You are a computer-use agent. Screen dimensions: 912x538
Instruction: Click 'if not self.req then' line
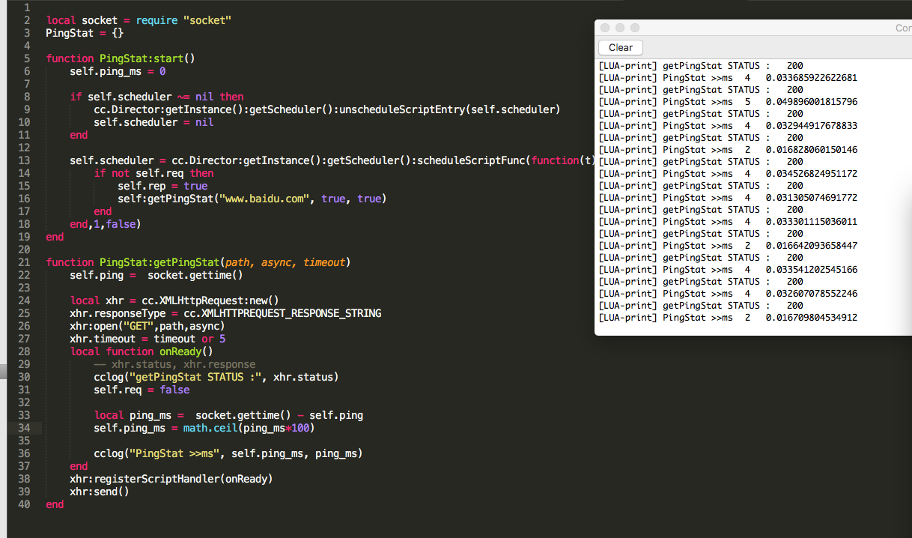tap(153, 173)
